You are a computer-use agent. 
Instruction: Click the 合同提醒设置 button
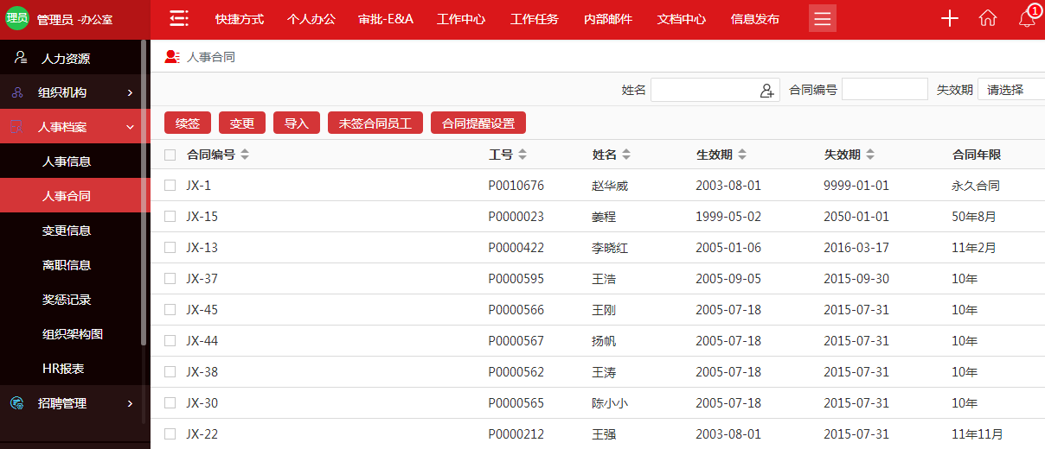(478, 123)
